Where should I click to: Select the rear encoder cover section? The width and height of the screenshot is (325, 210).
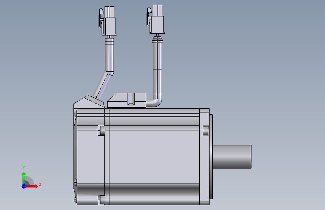coord(89,157)
